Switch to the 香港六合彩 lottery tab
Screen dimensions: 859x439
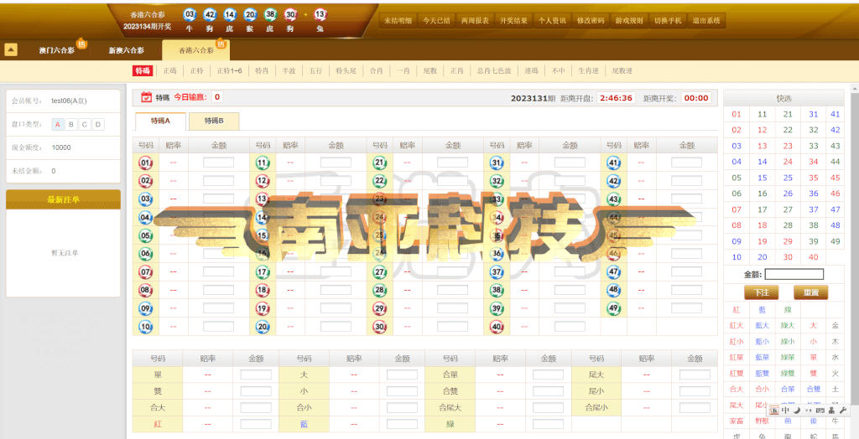tap(196, 50)
